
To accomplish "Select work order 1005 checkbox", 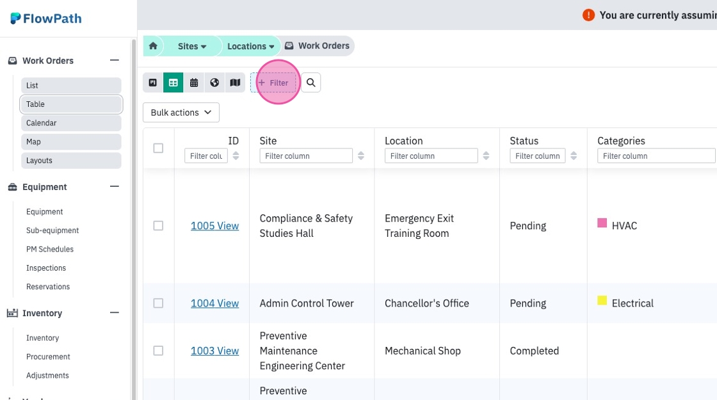I will click(158, 226).
